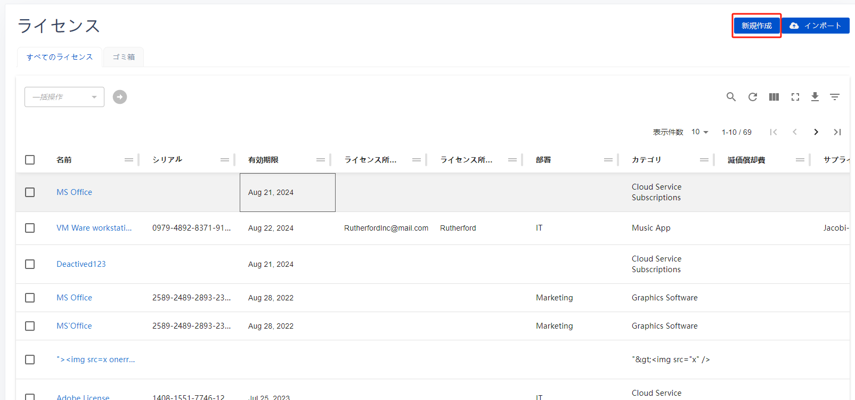Click the インポート button
The height and width of the screenshot is (400, 855).
[x=816, y=26]
